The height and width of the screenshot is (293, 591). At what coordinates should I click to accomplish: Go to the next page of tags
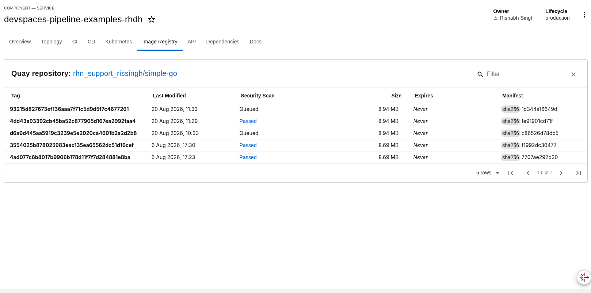click(x=561, y=173)
